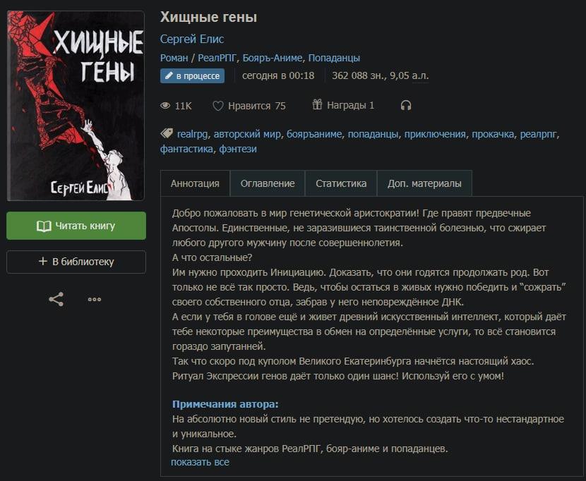Select the Аннотация tab
The height and width of the screenshot is (481, 586).
[x=195, y=183]
